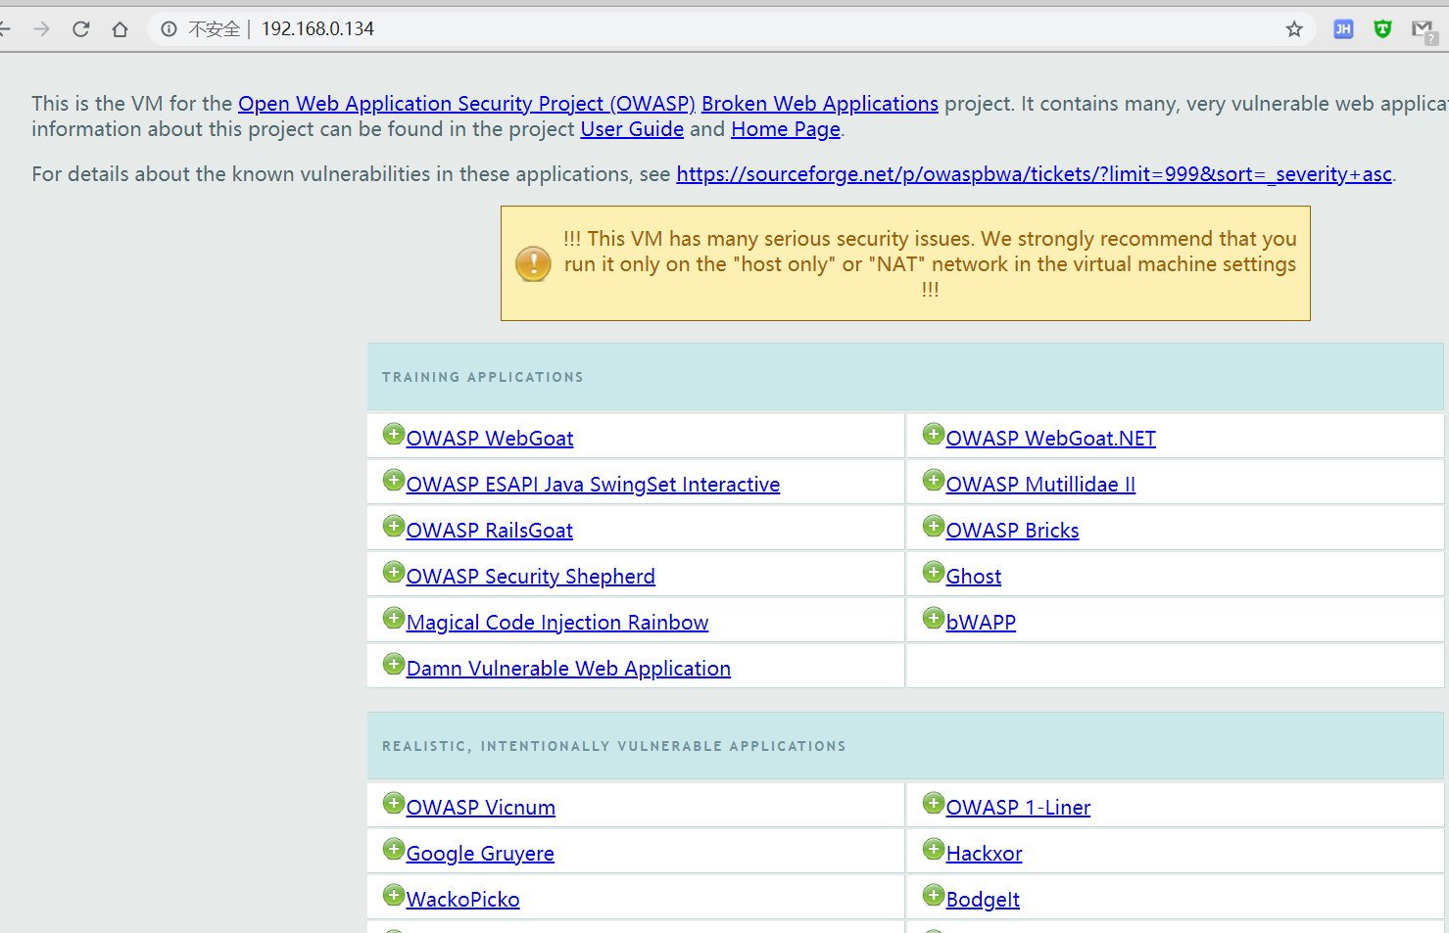Open OWASP Mutillidae II

[1039, 484]
